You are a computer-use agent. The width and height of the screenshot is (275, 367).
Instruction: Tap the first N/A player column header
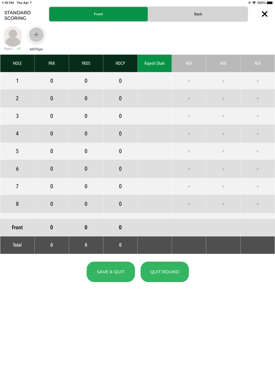(x=189, y=63)
